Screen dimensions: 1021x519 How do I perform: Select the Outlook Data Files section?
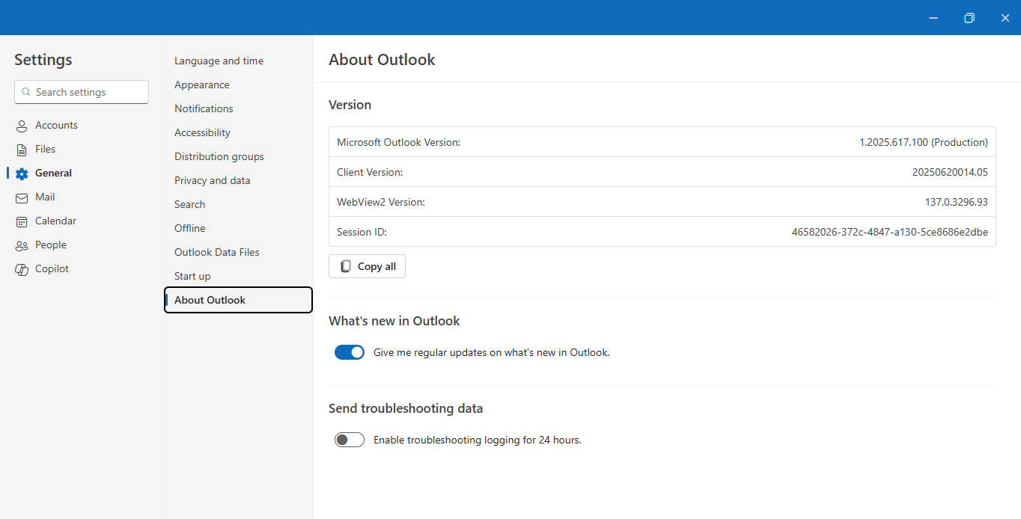[x=216, y=252]
